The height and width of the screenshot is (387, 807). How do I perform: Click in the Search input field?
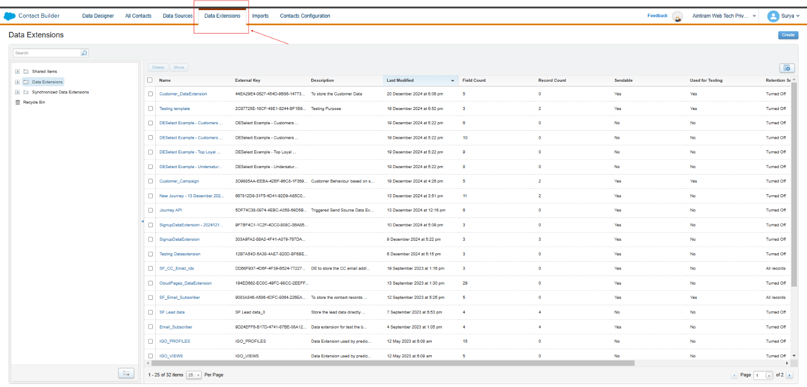(x=47, y=53)
